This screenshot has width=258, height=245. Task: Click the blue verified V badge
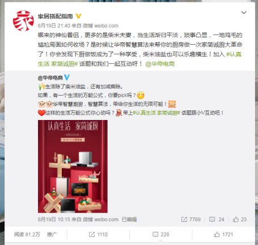tap(67, 78)
